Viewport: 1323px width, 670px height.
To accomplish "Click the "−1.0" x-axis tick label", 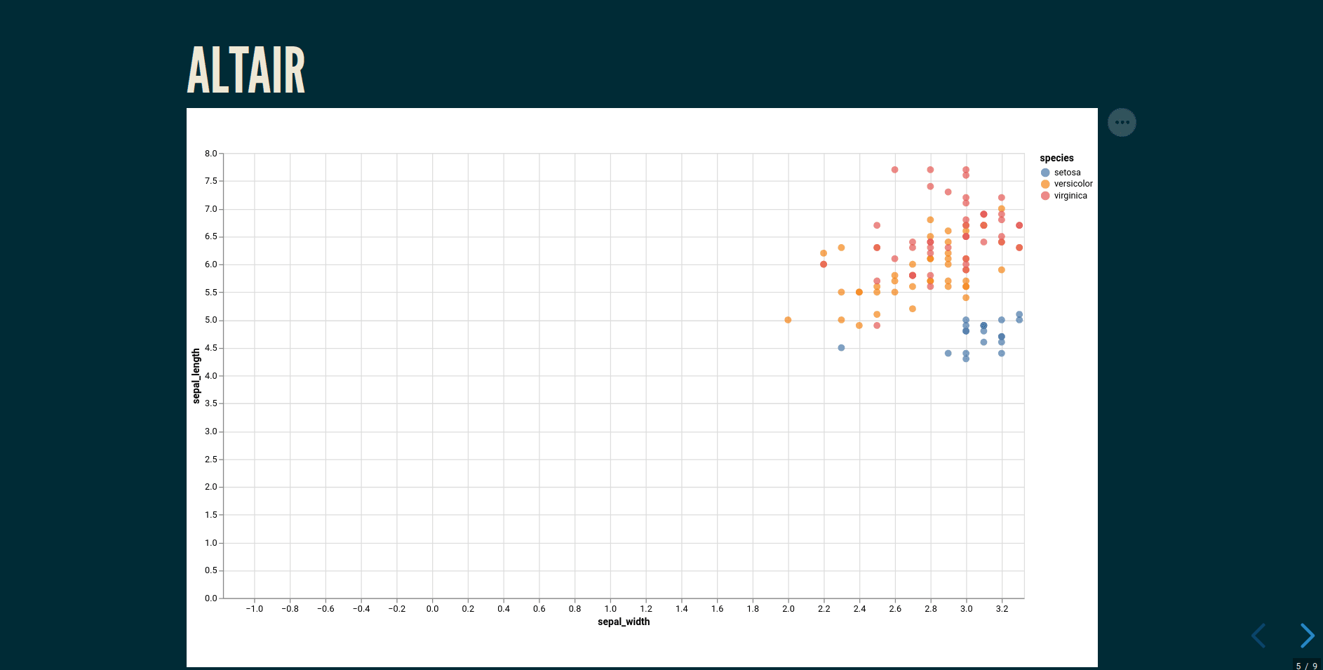I will click(x=254, y=609).
